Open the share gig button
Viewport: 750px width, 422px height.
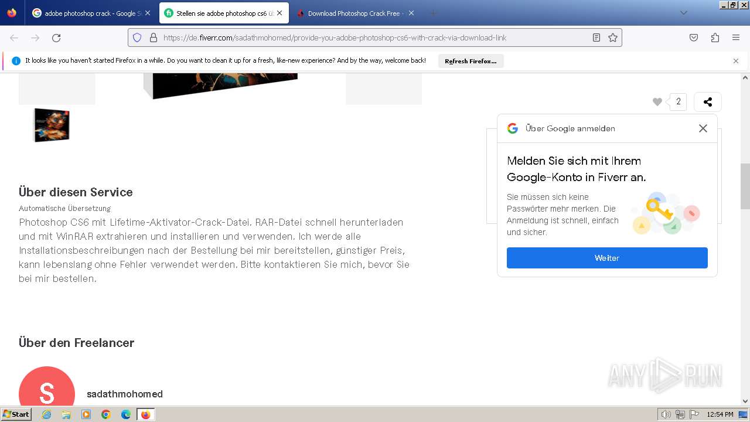point(708,102)
